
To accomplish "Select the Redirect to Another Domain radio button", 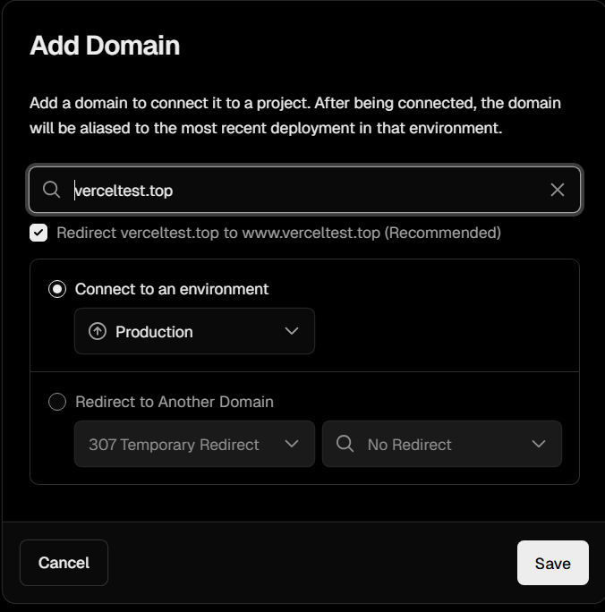I will click(57, 402).
